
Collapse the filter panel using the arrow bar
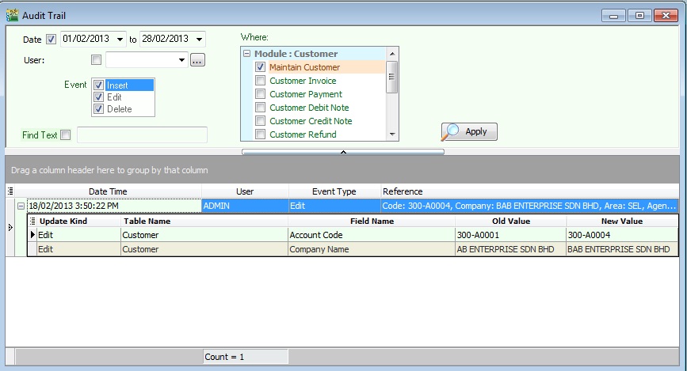pyautogui.click(x=343, y=150)
